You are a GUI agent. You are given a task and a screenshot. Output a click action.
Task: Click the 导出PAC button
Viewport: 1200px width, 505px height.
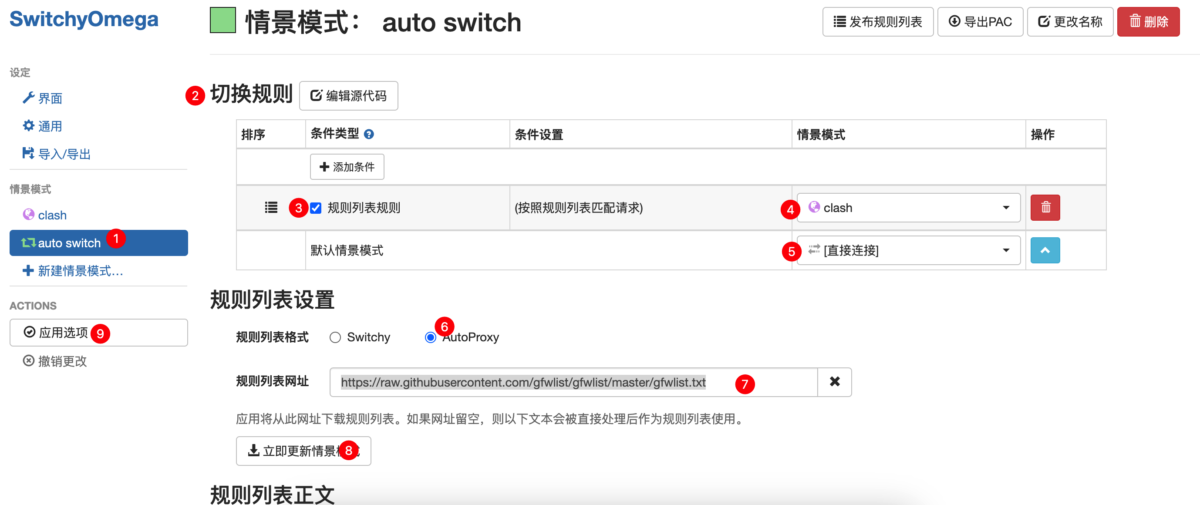pyautogui.click(x=980, y=22)
